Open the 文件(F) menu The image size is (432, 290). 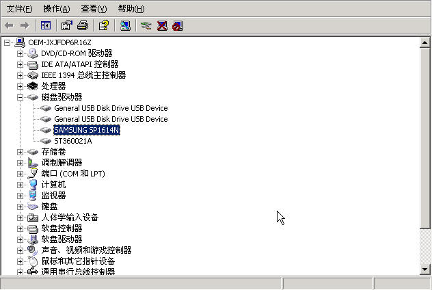click(19, 9)
